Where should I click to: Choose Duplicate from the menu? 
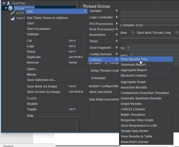tap(57, 57)
